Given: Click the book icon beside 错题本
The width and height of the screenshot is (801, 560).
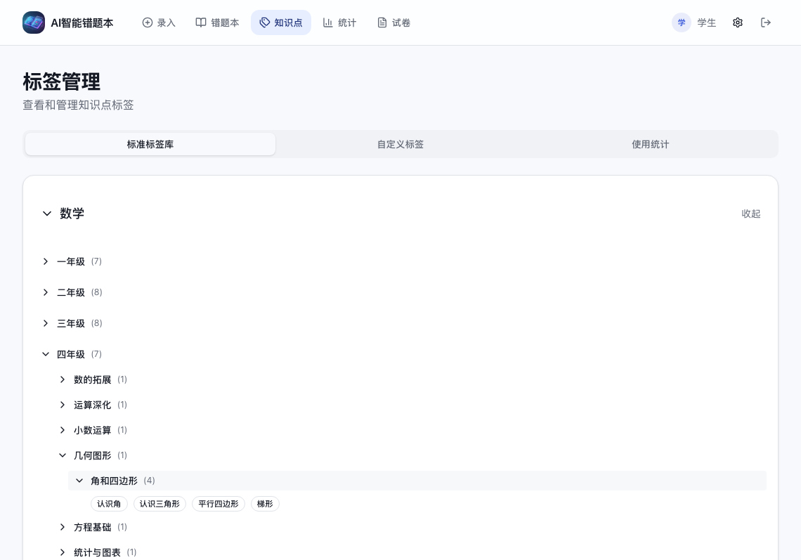Looking at the screenshot, I should (201, 22).
